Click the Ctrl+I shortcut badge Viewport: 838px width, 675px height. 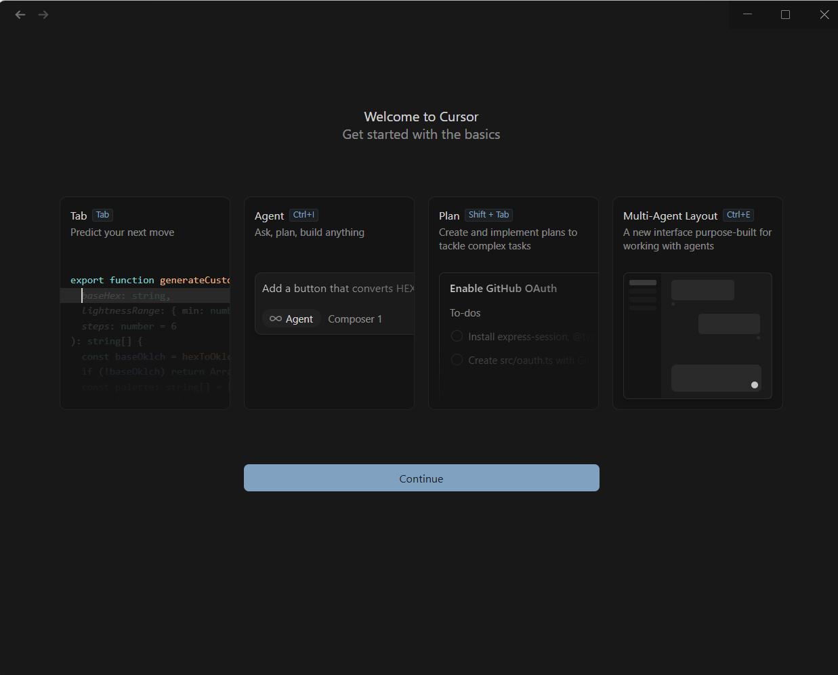coord(303,215)
